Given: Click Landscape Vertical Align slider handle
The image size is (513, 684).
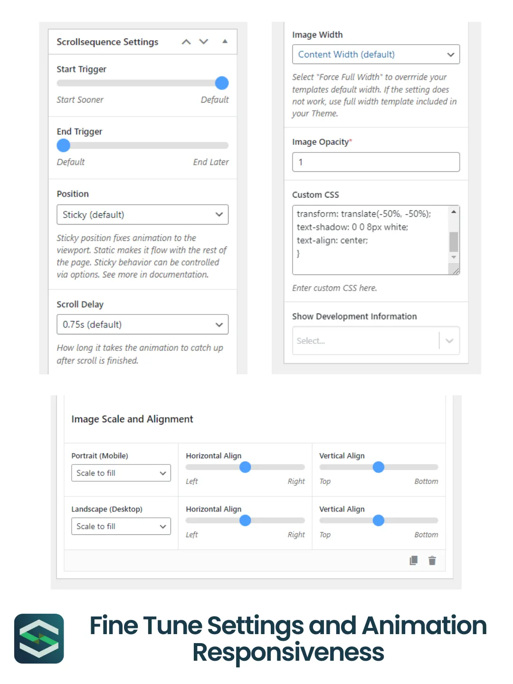Looking at the screenshot, I should [379, 521].
